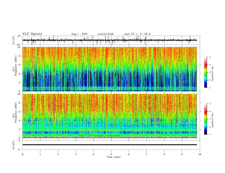This screenshot has width=225, height=173.
Task: Click the time axis tick '0'
Action: pos(22,154)
